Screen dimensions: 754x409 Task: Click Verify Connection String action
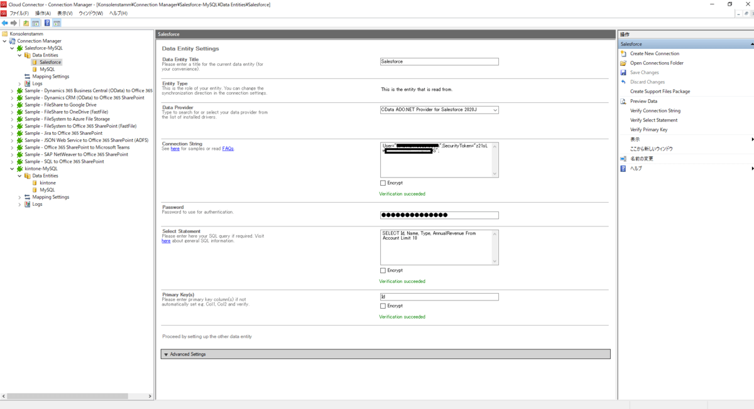click(x=655, y=110)
